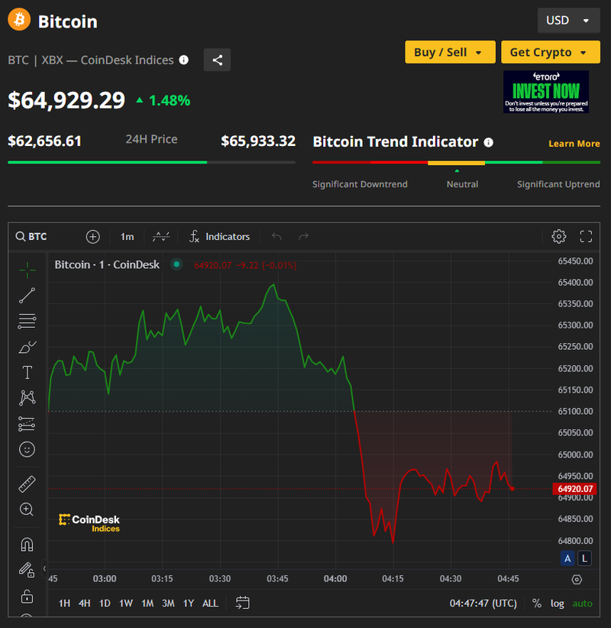611x628 pixels.
Task: Enter fullscreen chart mode
Action: click(x=586, y=236)
